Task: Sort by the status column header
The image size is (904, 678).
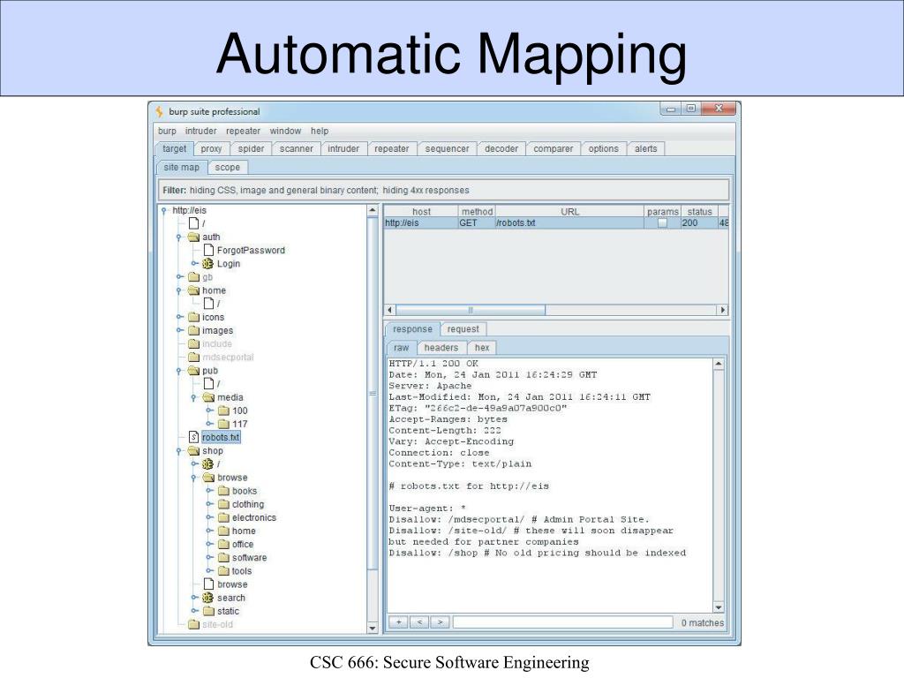Action: coord(699,212)
